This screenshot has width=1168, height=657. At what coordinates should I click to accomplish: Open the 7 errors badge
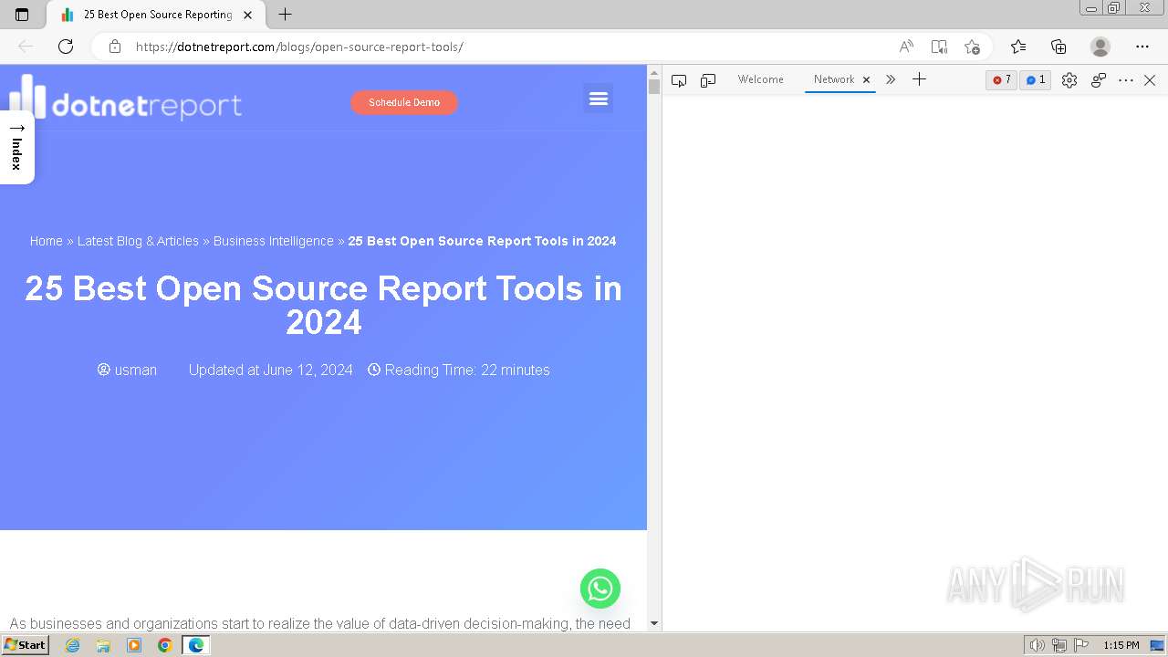1002,80
